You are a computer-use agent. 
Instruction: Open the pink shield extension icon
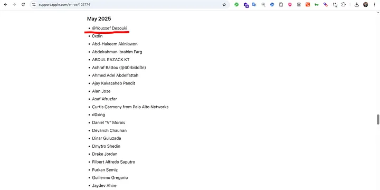coord(290,5)
